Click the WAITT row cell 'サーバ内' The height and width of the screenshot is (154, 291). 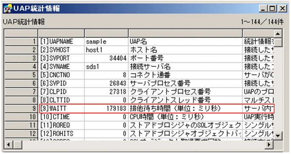258,108
